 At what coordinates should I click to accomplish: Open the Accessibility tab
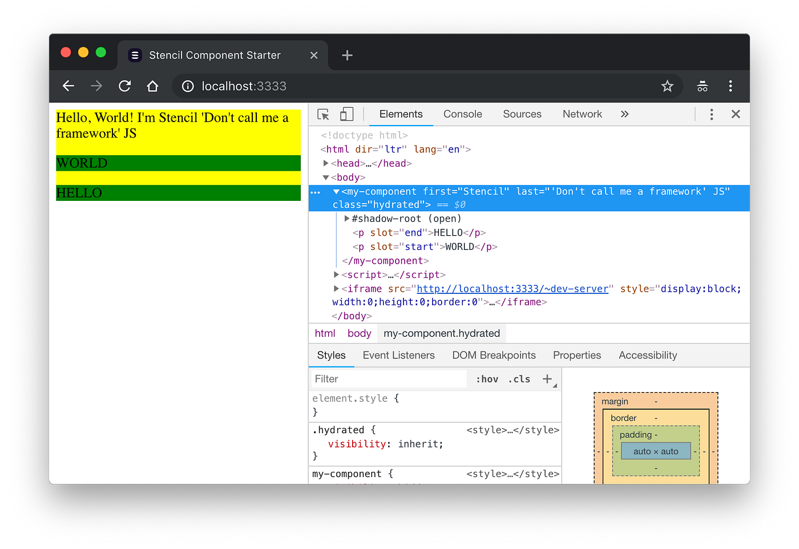point(648,356)
